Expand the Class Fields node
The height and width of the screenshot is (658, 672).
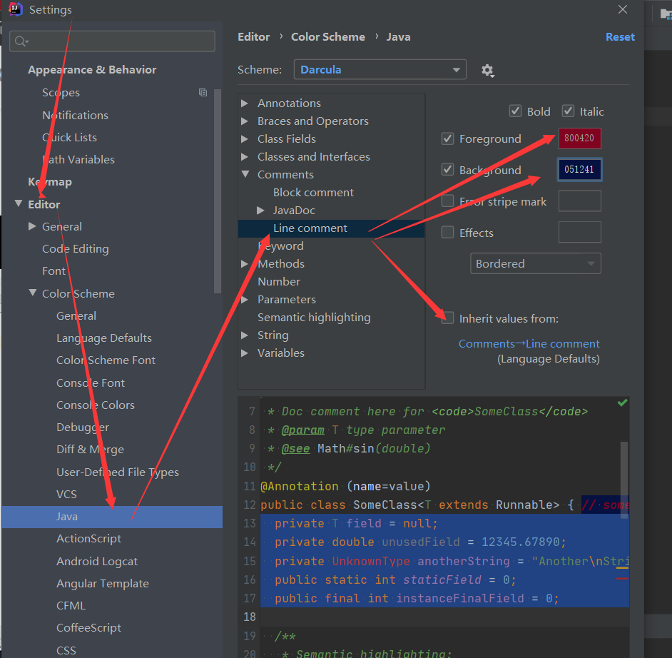point(245,139)
